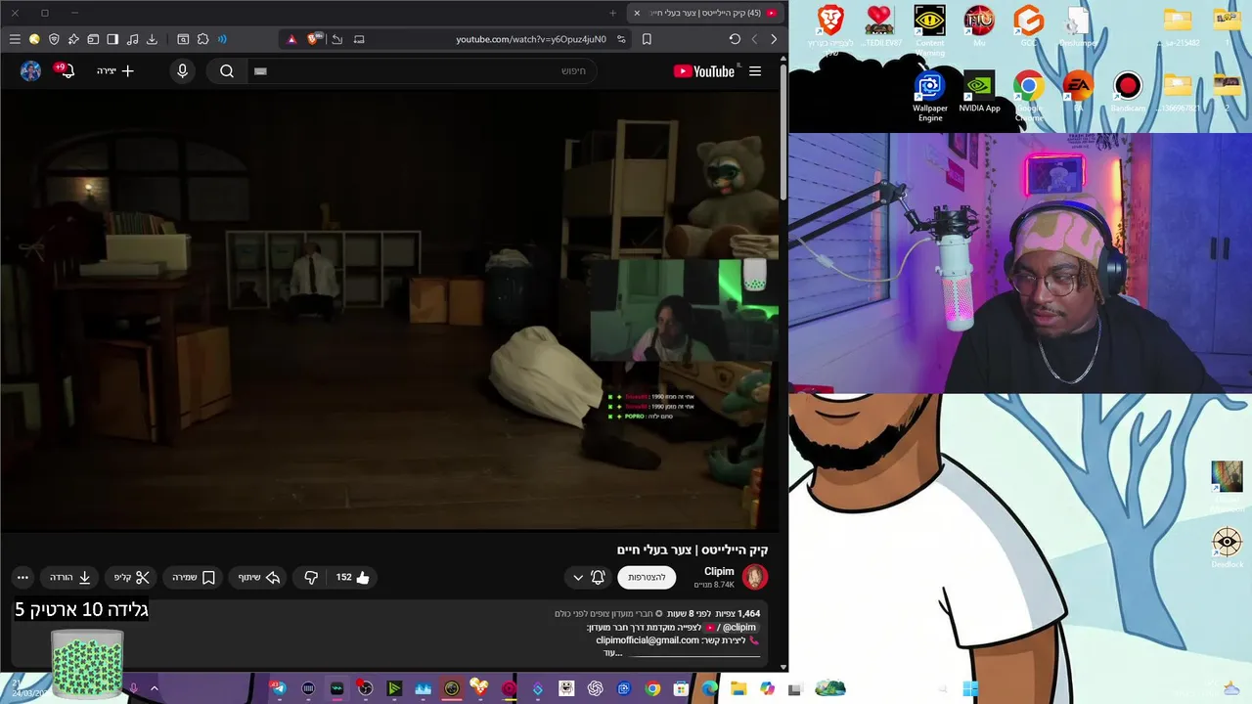Screen dimensions: 1252x704
Task: Open File Explorer from the taskbar
Action: 738,688
